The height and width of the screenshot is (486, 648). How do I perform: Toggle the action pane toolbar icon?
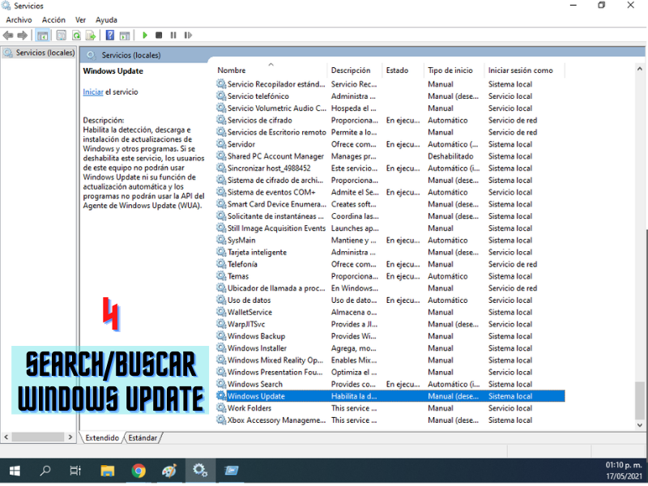125,36
